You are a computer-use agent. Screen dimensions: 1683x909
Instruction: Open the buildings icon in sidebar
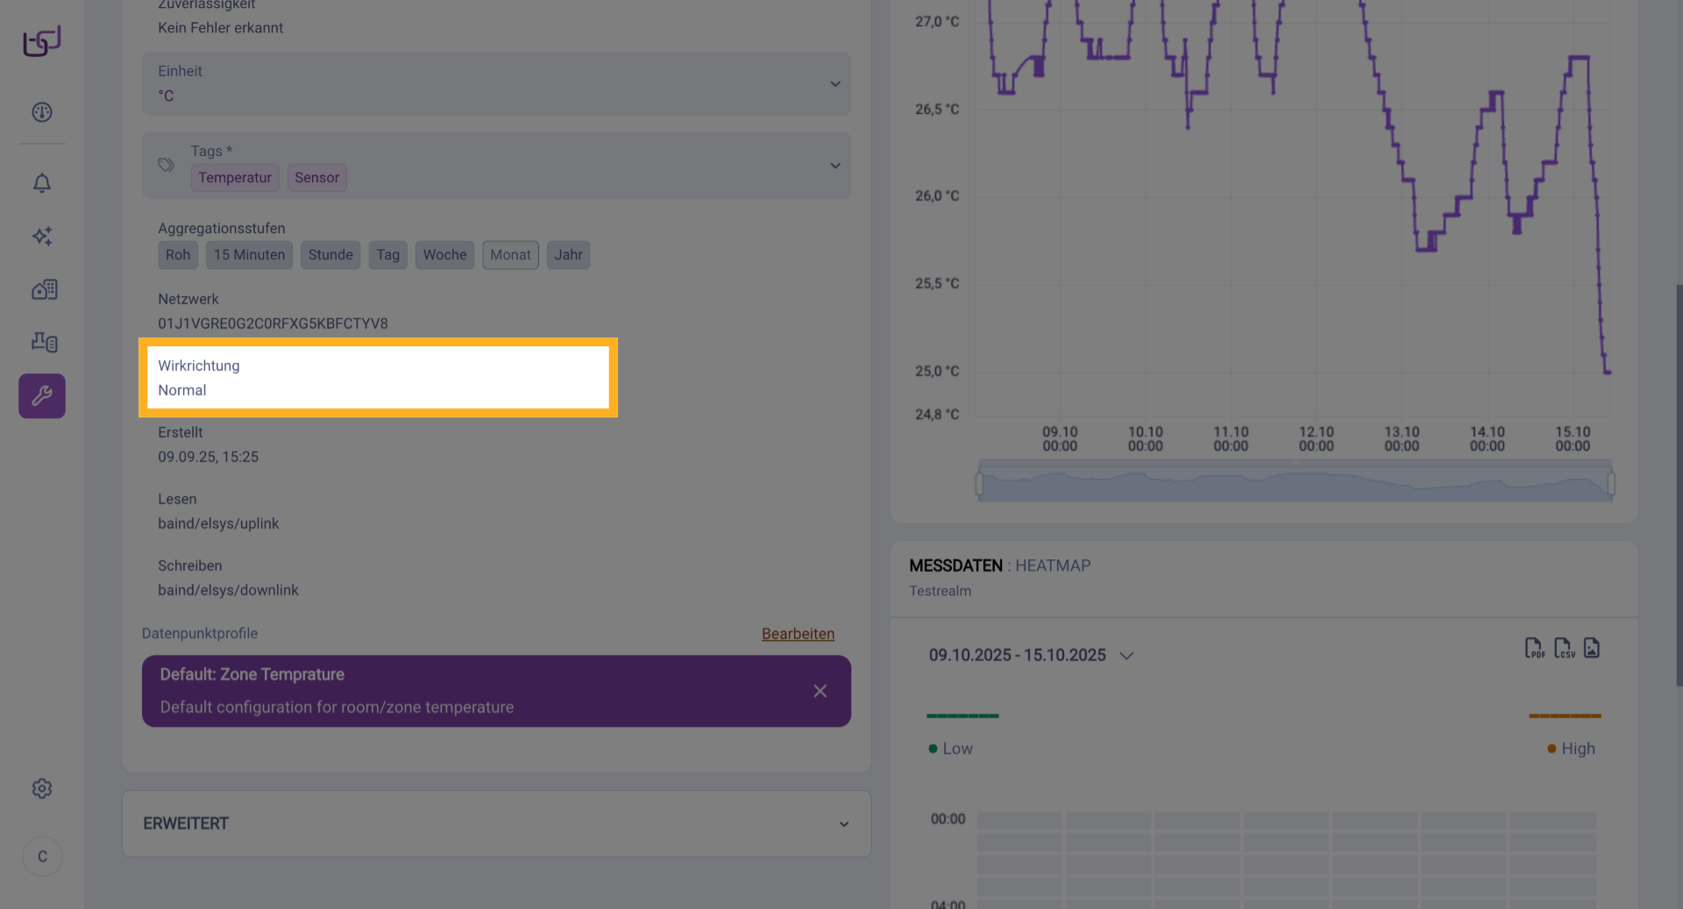(x=42, y=289)
